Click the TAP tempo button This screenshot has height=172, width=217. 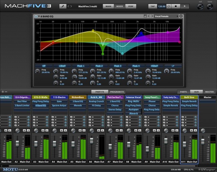point(153,6)
